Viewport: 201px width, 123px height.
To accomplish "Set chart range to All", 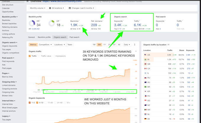I will point(119,45).
